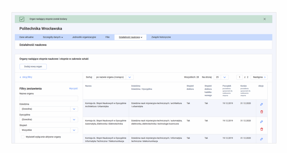Open the Sortuj sorting dropdown
Screen dimensions: 287x153
click(114, 77)
